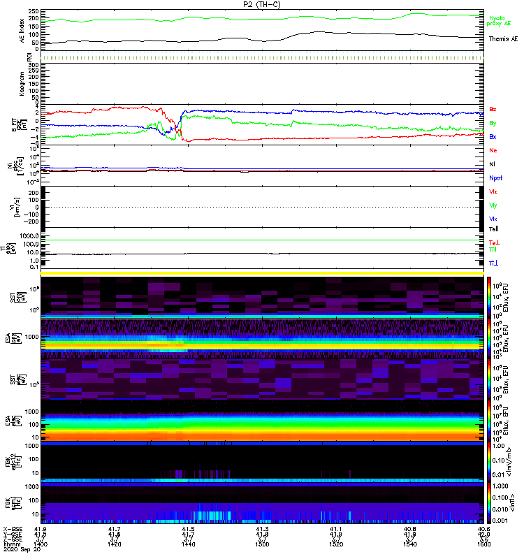This screenshot has width=524, height=559.
Task: Select the red "Te⊥" temperature legend label
Action: click(494, 242)
